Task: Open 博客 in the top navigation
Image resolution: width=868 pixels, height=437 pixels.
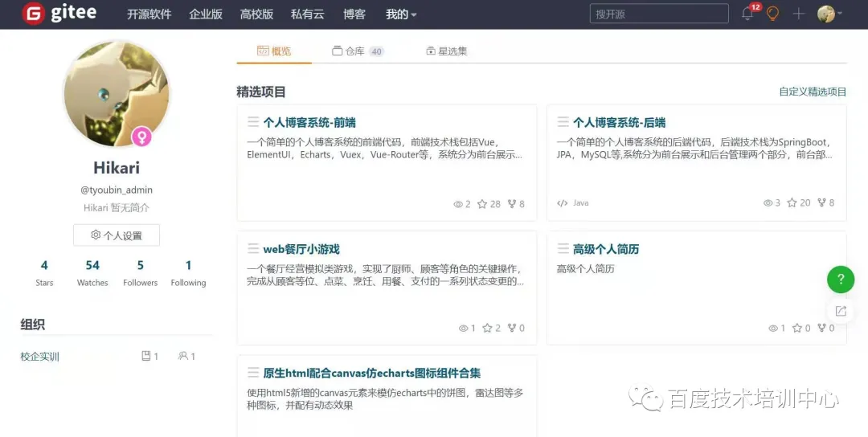Action: coord(354,14)
